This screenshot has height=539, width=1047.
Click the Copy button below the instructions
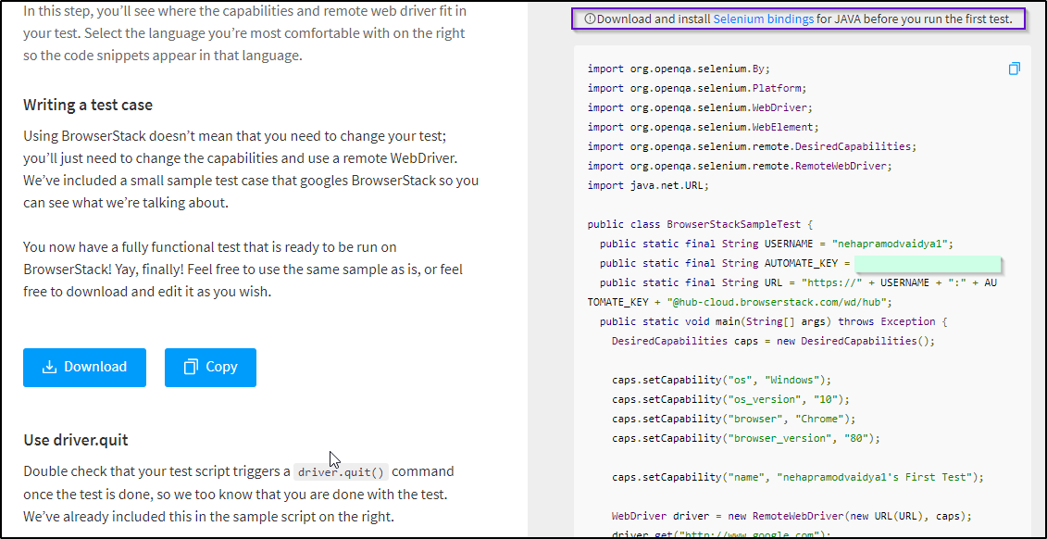click(210, 367)
